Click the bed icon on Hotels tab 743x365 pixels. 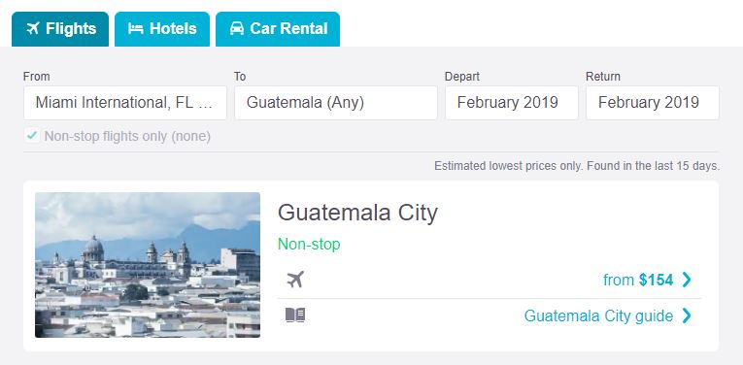[x=136, y=29]
